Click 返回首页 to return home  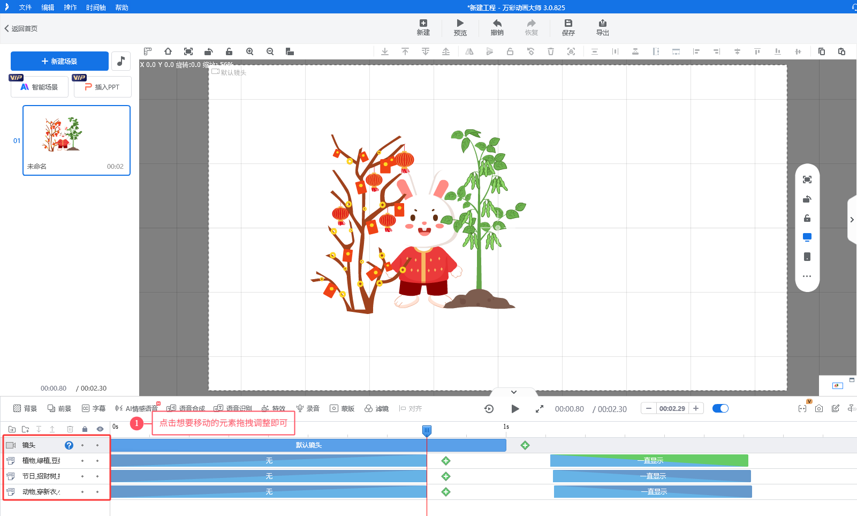coord(21,28)
